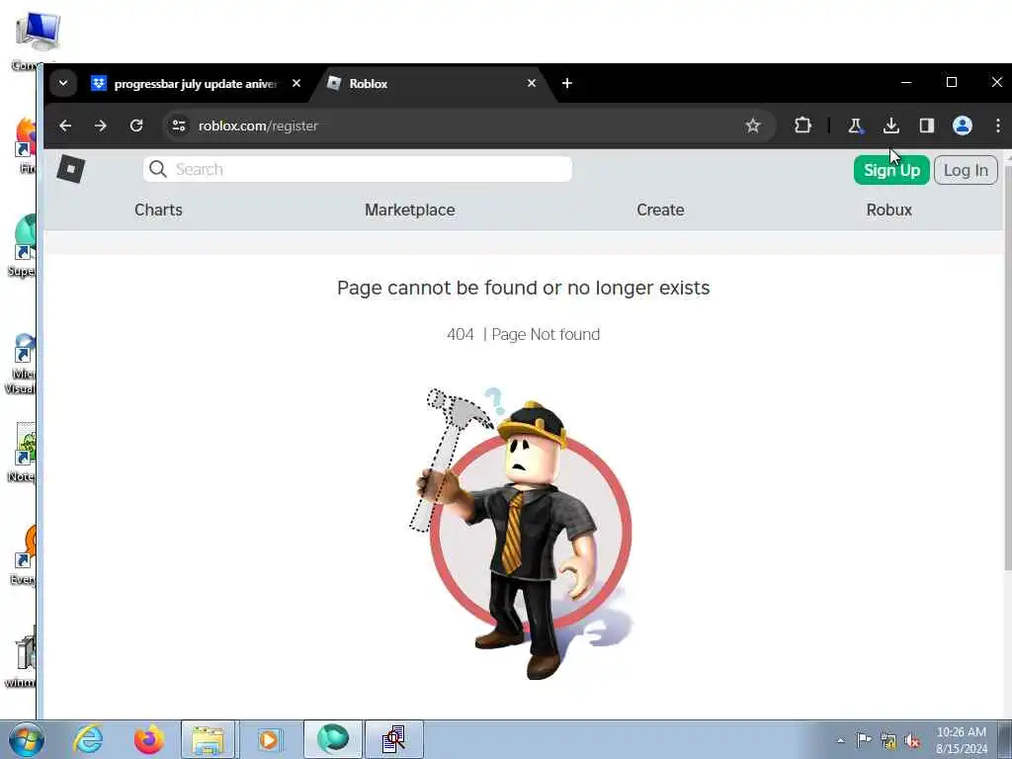Image resolution: width=1012 pixels, height=759 pixels.
Task: Open the Extensions puzzle icon
Action: point(802,126)
